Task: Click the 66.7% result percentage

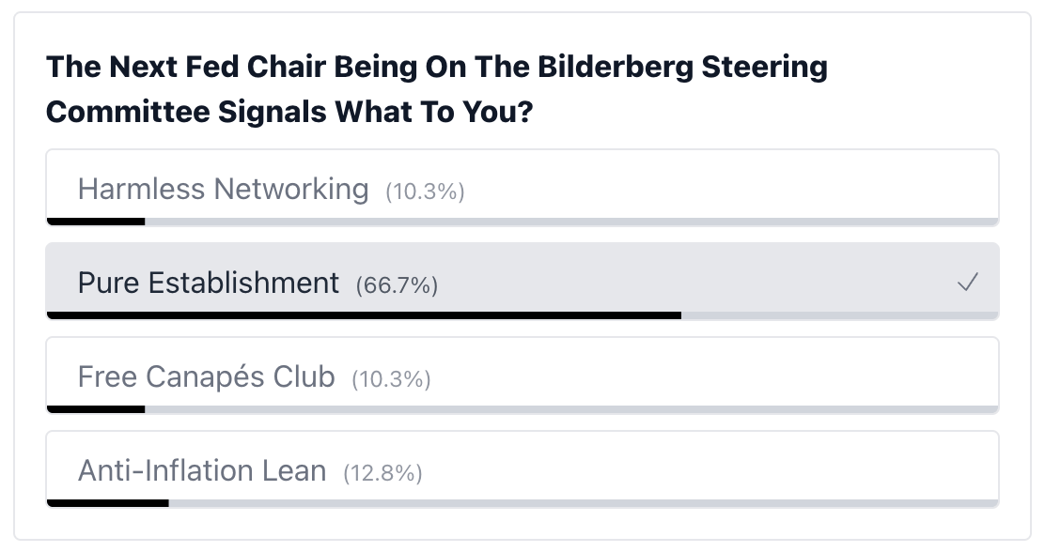Action: [397, 284]
